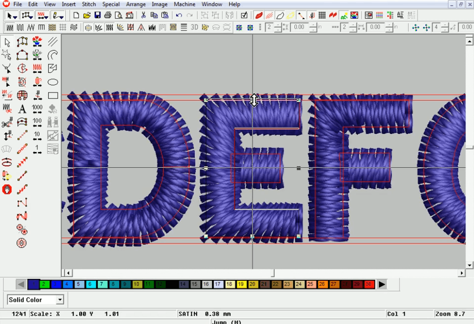The image size is (474, 324).
Task: Click the sewing machine output icon
Action: pyautogui.click(x=129, y=15)
